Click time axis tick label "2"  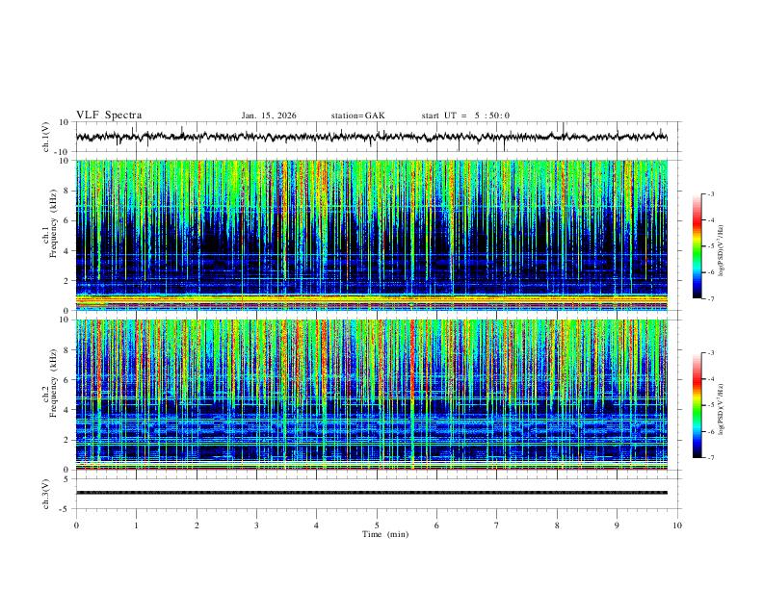point(197,525)
